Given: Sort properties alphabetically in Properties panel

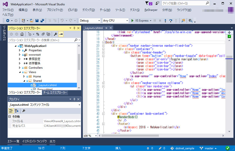Looking at the screenshot, I should tap(16, 111).
